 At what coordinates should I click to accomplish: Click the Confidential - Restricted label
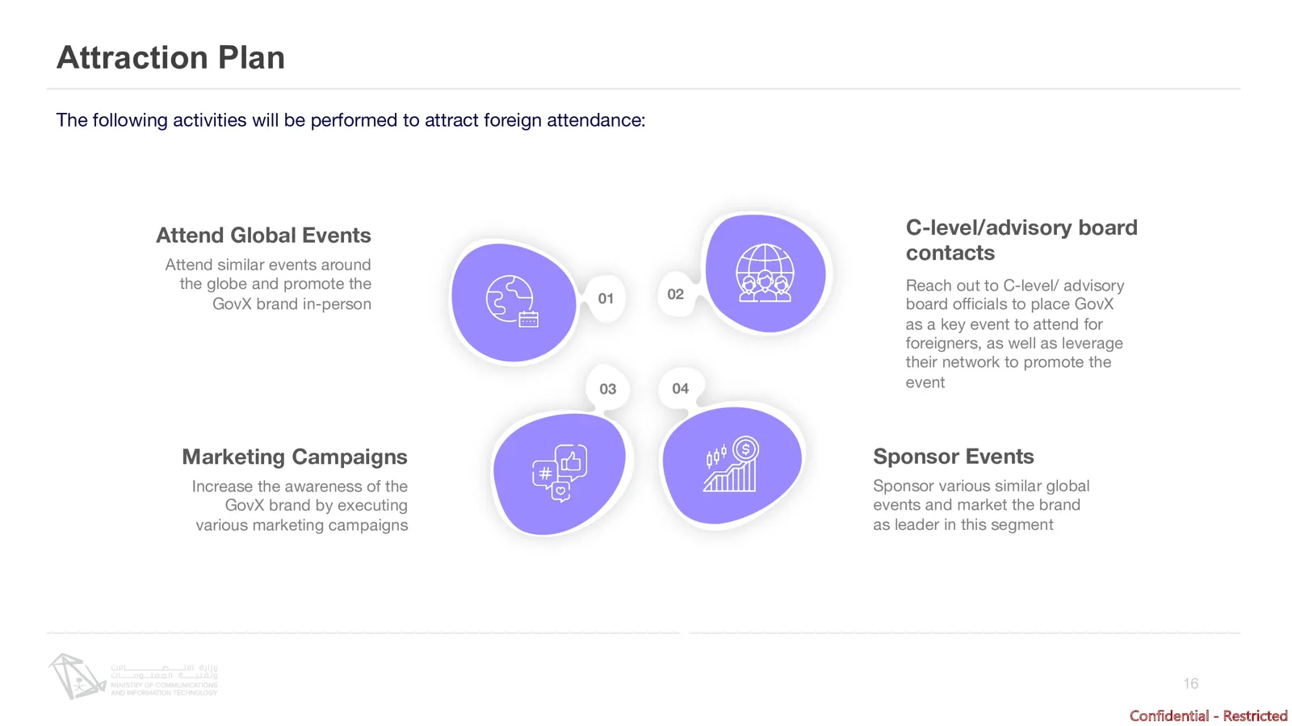1208,716
